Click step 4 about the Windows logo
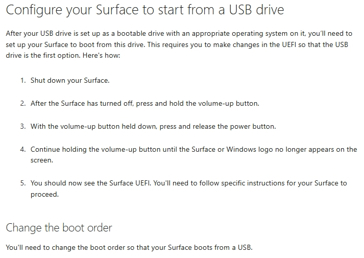Viewport: 364px width, 258px height. pyautogui.click(x=193, y=155)
